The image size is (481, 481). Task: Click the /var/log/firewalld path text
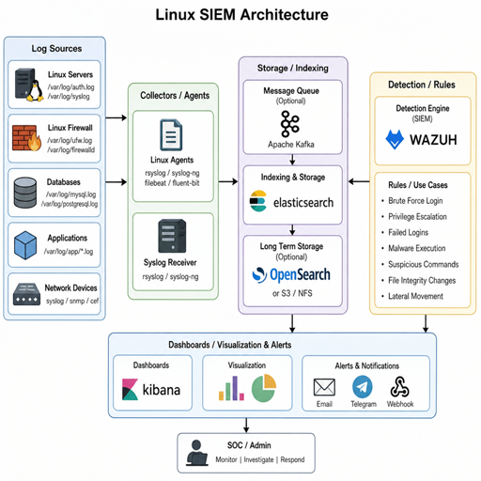70,150
